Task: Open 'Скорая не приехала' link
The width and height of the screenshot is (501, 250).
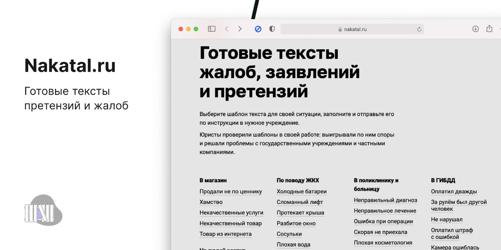Action: click(x=381, y=232)
